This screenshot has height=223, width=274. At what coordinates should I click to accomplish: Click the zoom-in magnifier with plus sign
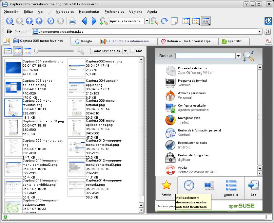coord(104,21)
